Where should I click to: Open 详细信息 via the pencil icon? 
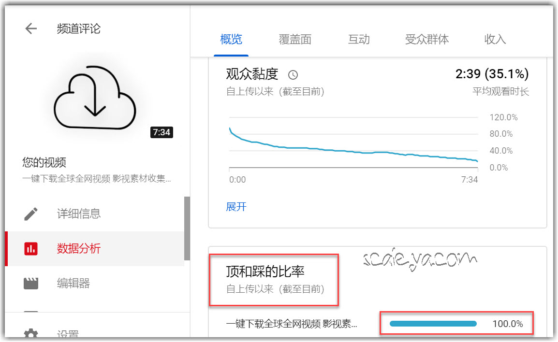(31, 214)
